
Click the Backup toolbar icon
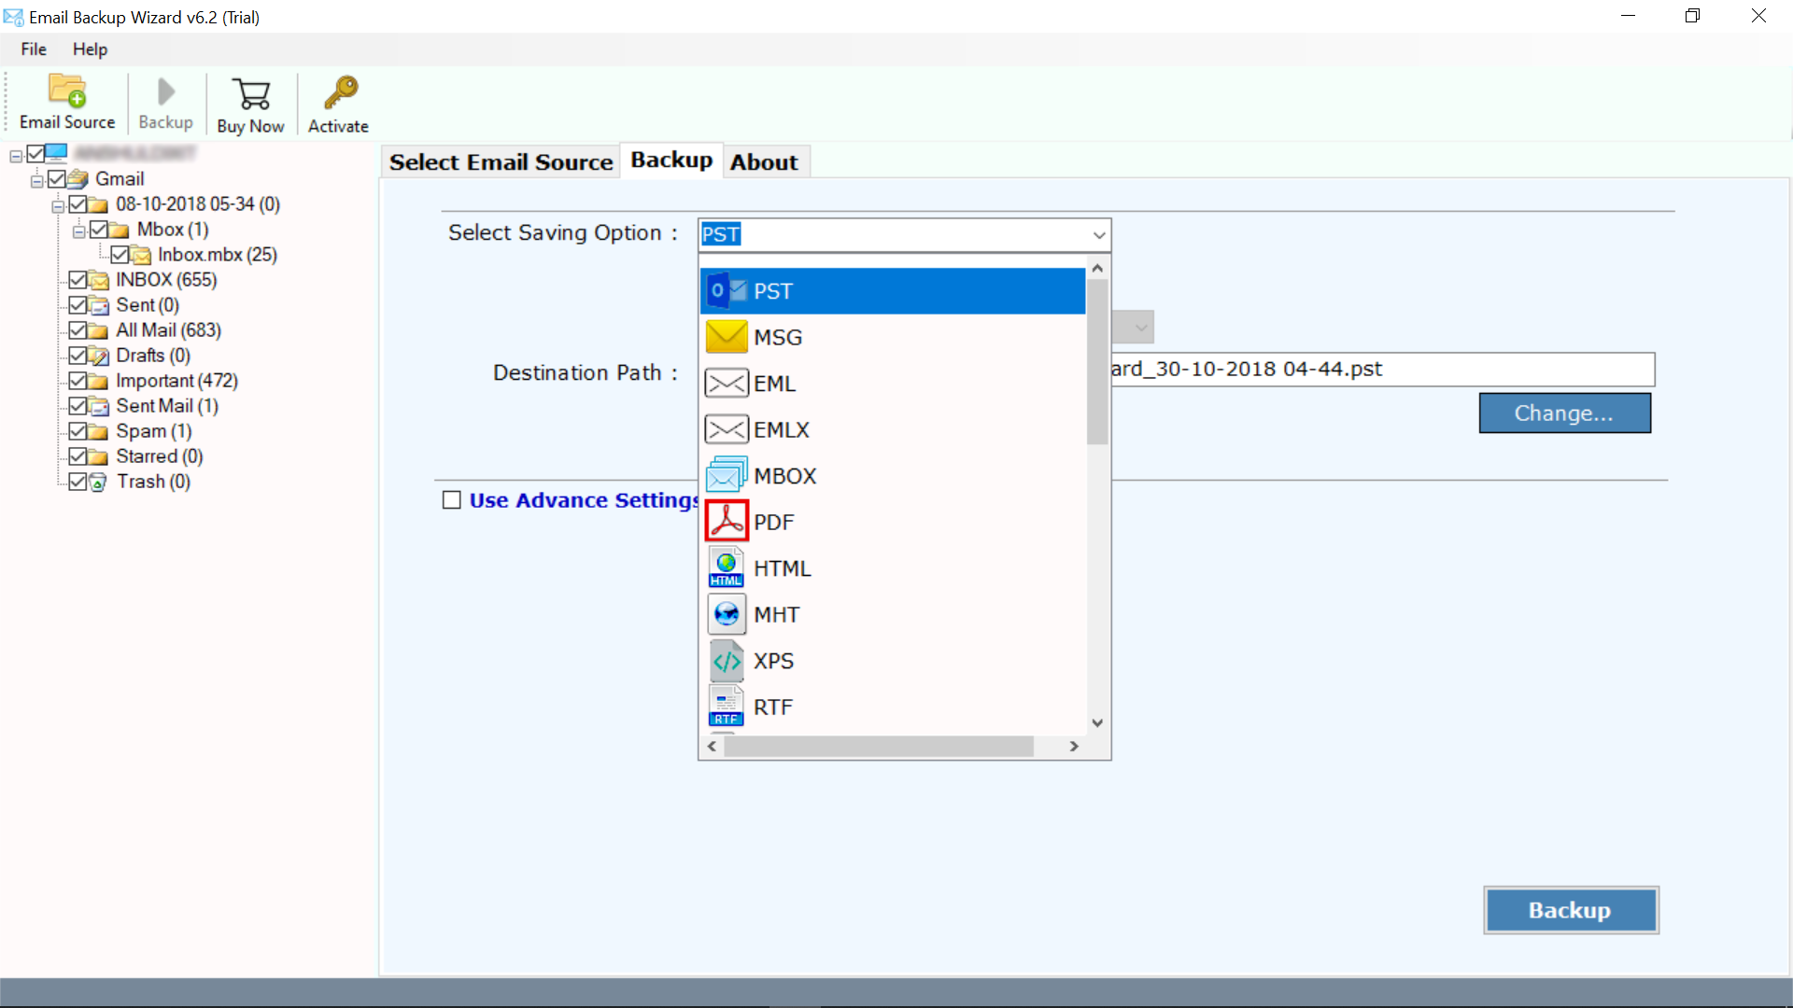[165, 101]
